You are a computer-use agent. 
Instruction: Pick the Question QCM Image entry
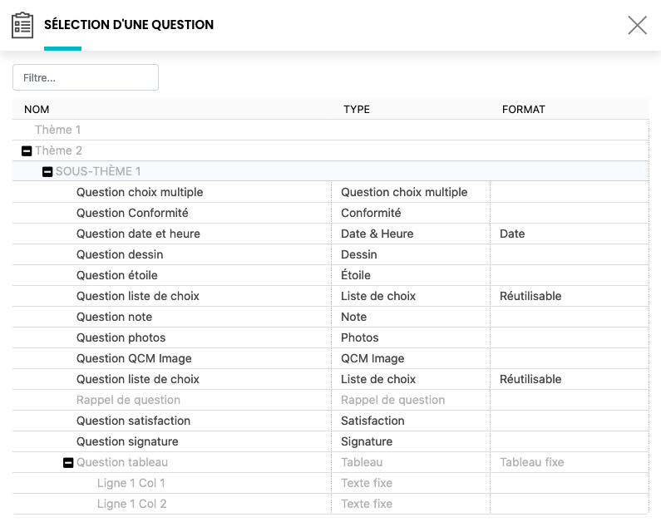click(x=134, y=358)
